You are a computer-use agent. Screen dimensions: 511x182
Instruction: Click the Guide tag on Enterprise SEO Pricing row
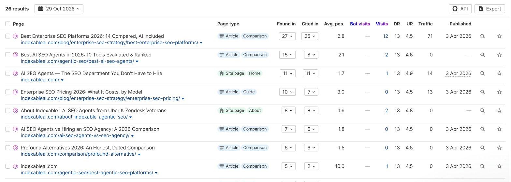pyautogui.click(x=249, y=92)
